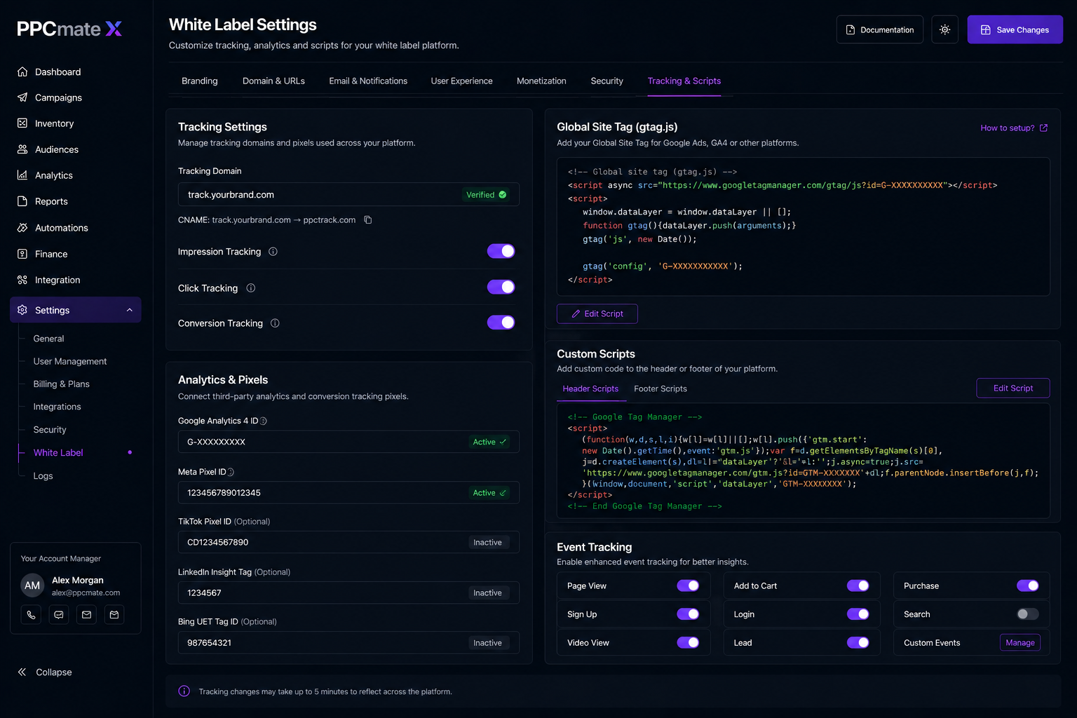1077x718 pixels.
Task: Open the How to setup? link
Action: (x=1014, y=128)
